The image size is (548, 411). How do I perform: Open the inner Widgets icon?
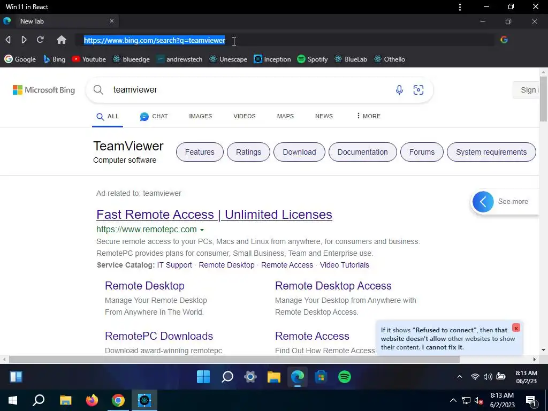click(16, 377)
